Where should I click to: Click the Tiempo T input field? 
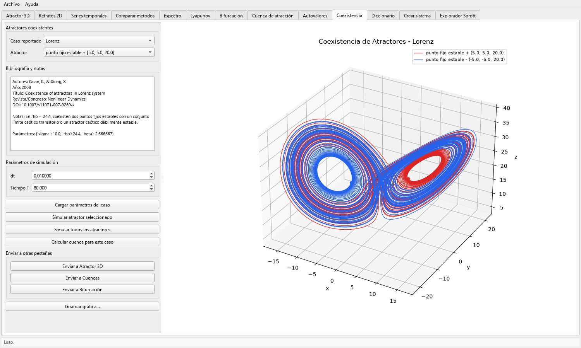[x=90, y=188]
